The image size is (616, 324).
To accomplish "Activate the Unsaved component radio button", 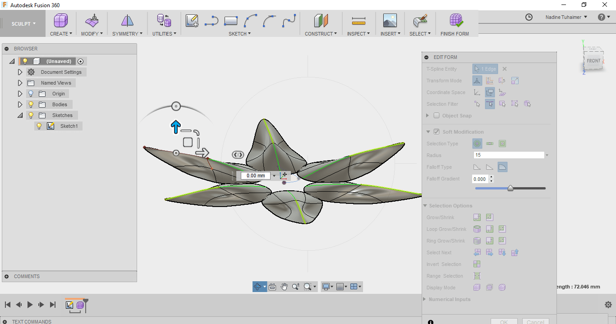I will click(x=81, y=61).
